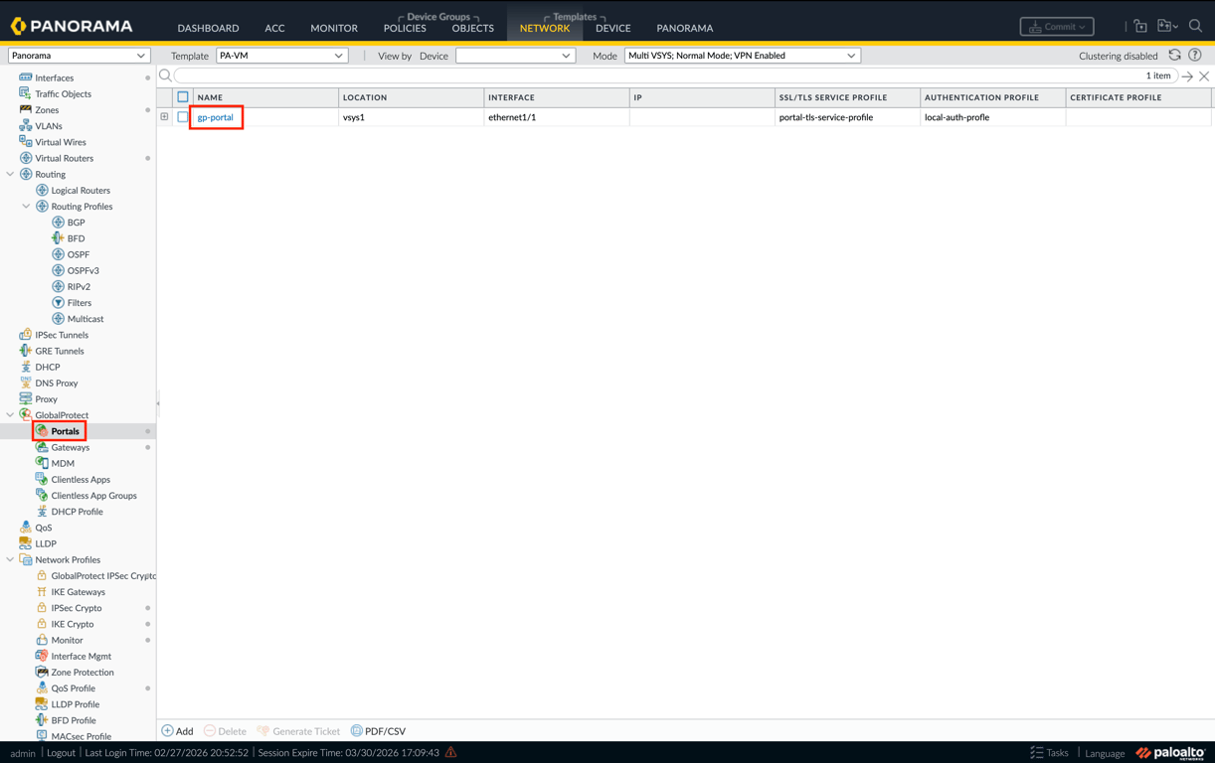The height and width of the screenshot is (763, 1215).
Task: Open the Template PA-VM dropdown
Action: [282, 56]
